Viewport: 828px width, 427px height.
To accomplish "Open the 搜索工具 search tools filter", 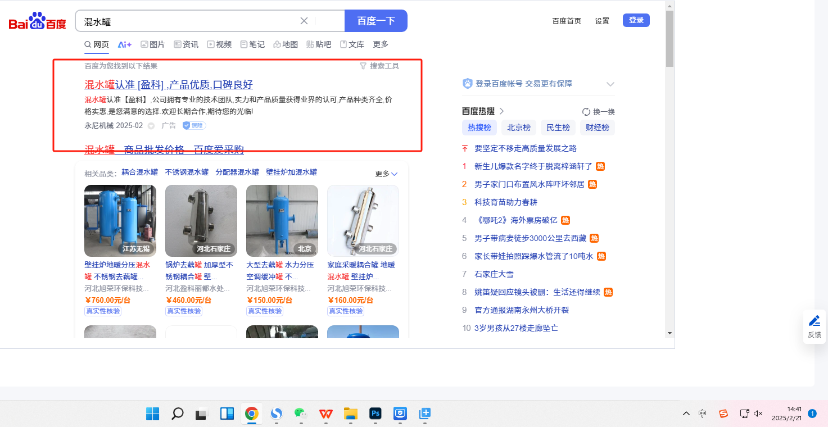I will click(x=379, y=66).
